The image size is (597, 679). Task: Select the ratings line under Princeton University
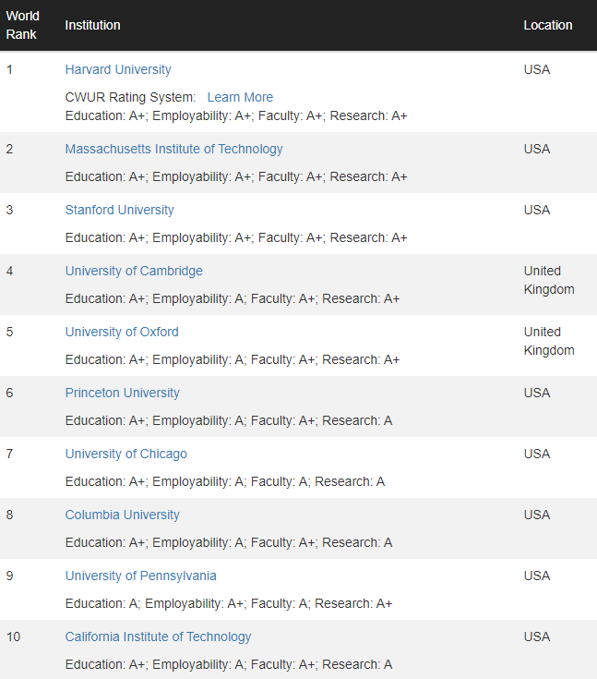coord(229,421)
